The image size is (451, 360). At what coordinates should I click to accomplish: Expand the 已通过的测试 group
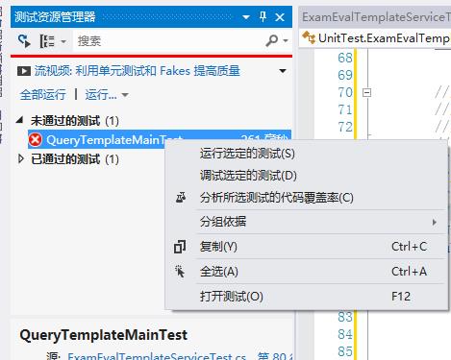click(x=21, y=158)
